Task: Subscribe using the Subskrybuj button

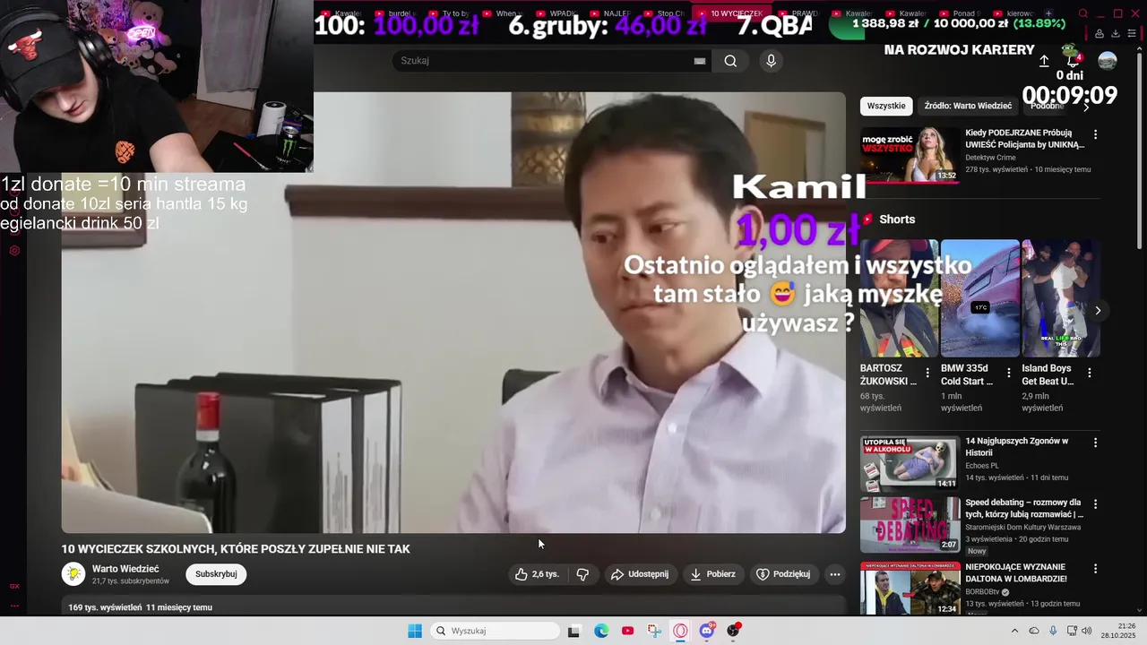Action: click(x=216, y=574)
